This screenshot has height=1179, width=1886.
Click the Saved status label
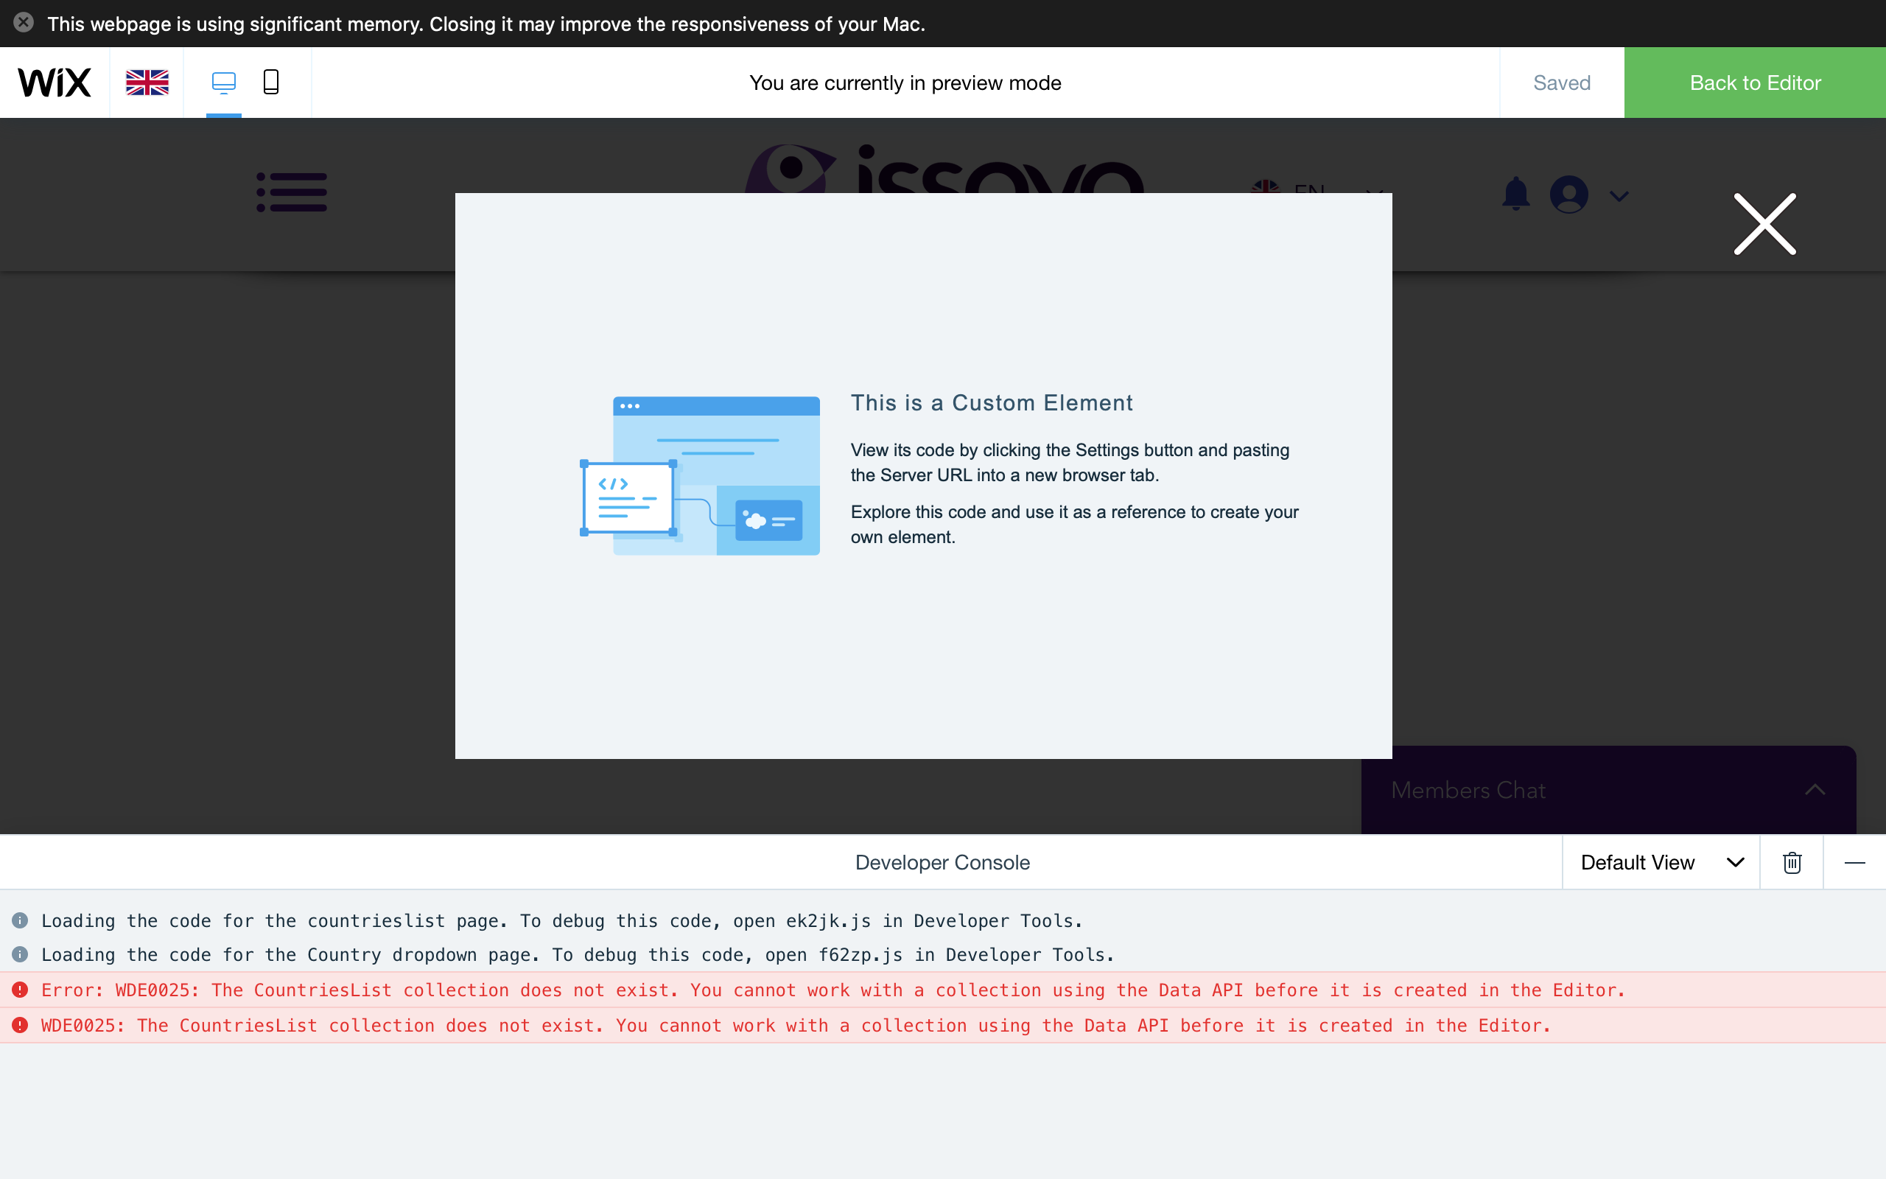tap(1561, 83)
